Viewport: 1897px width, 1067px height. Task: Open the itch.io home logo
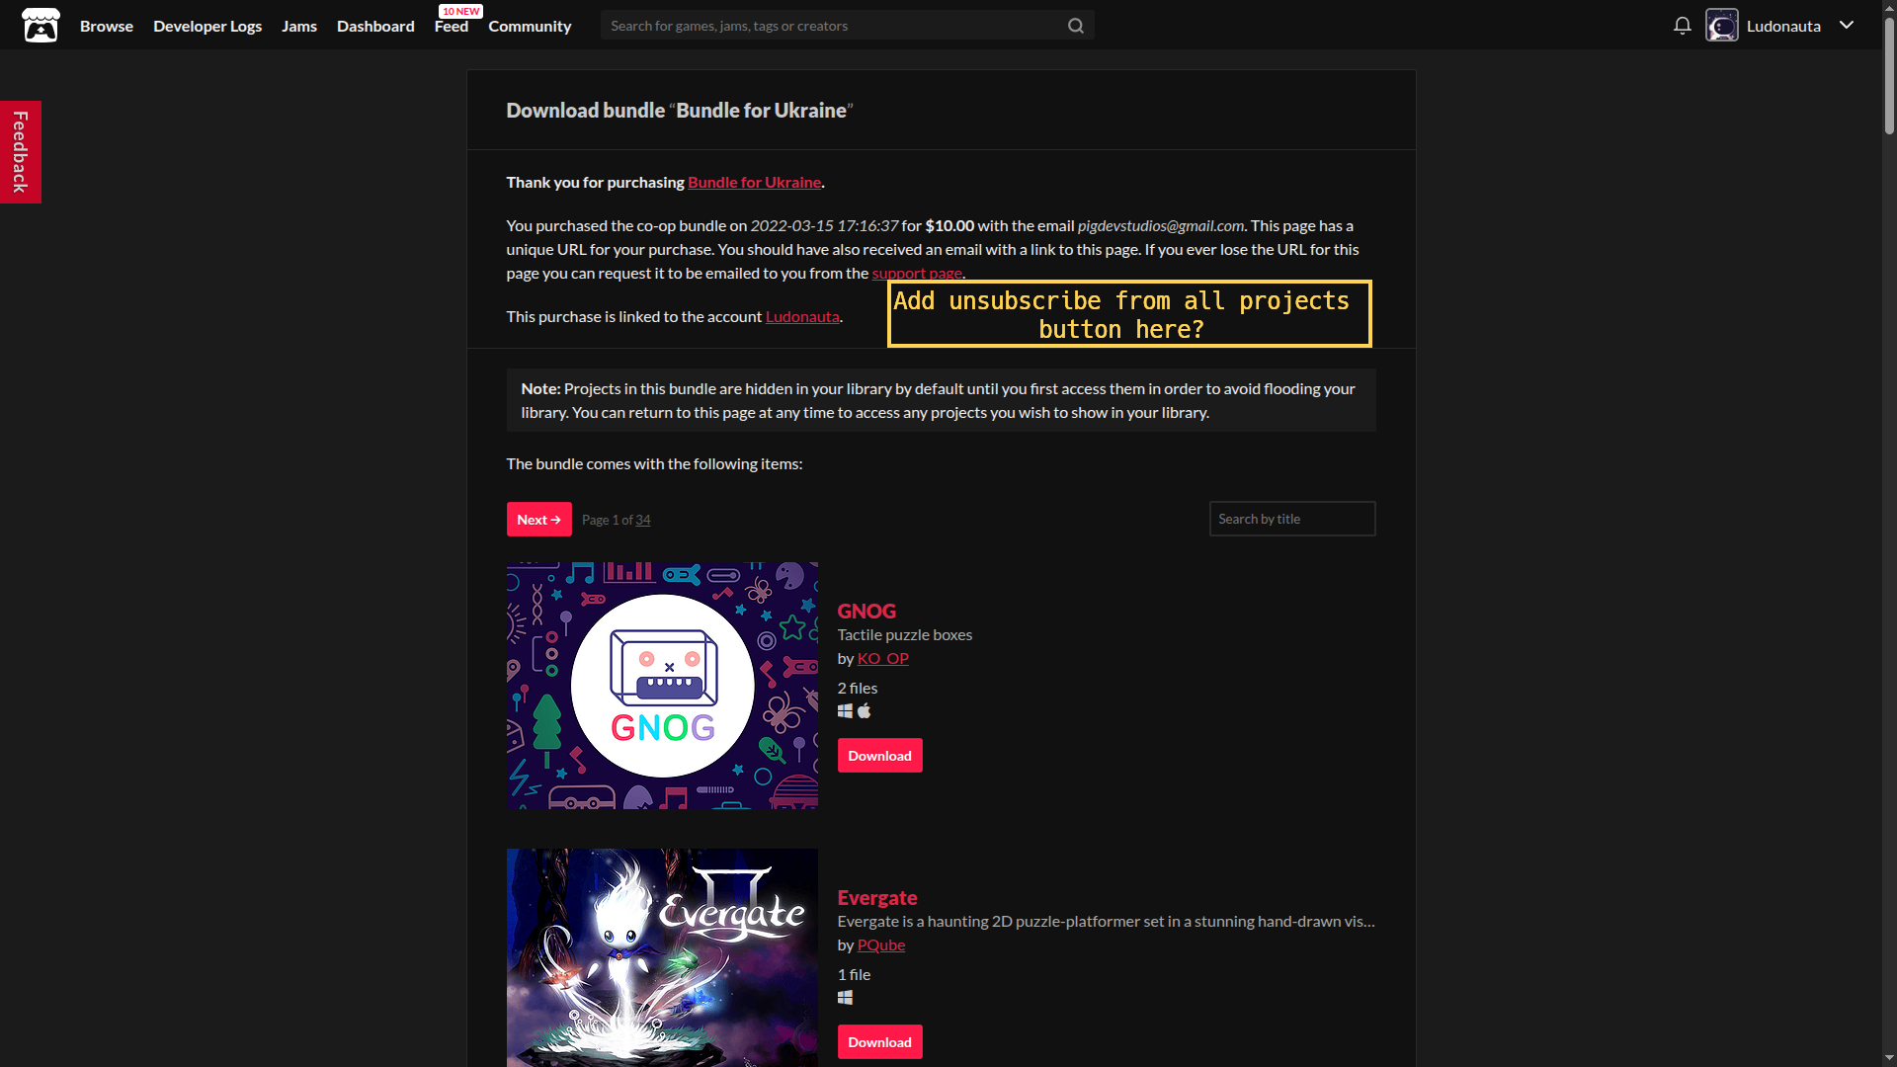point(41,26)
